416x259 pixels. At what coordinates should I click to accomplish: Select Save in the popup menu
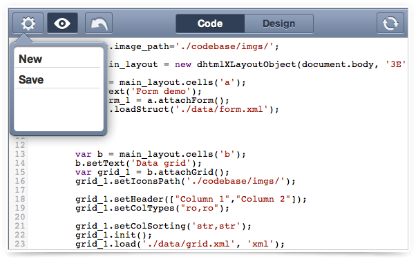pyautogui.click(x=58, y=79)
